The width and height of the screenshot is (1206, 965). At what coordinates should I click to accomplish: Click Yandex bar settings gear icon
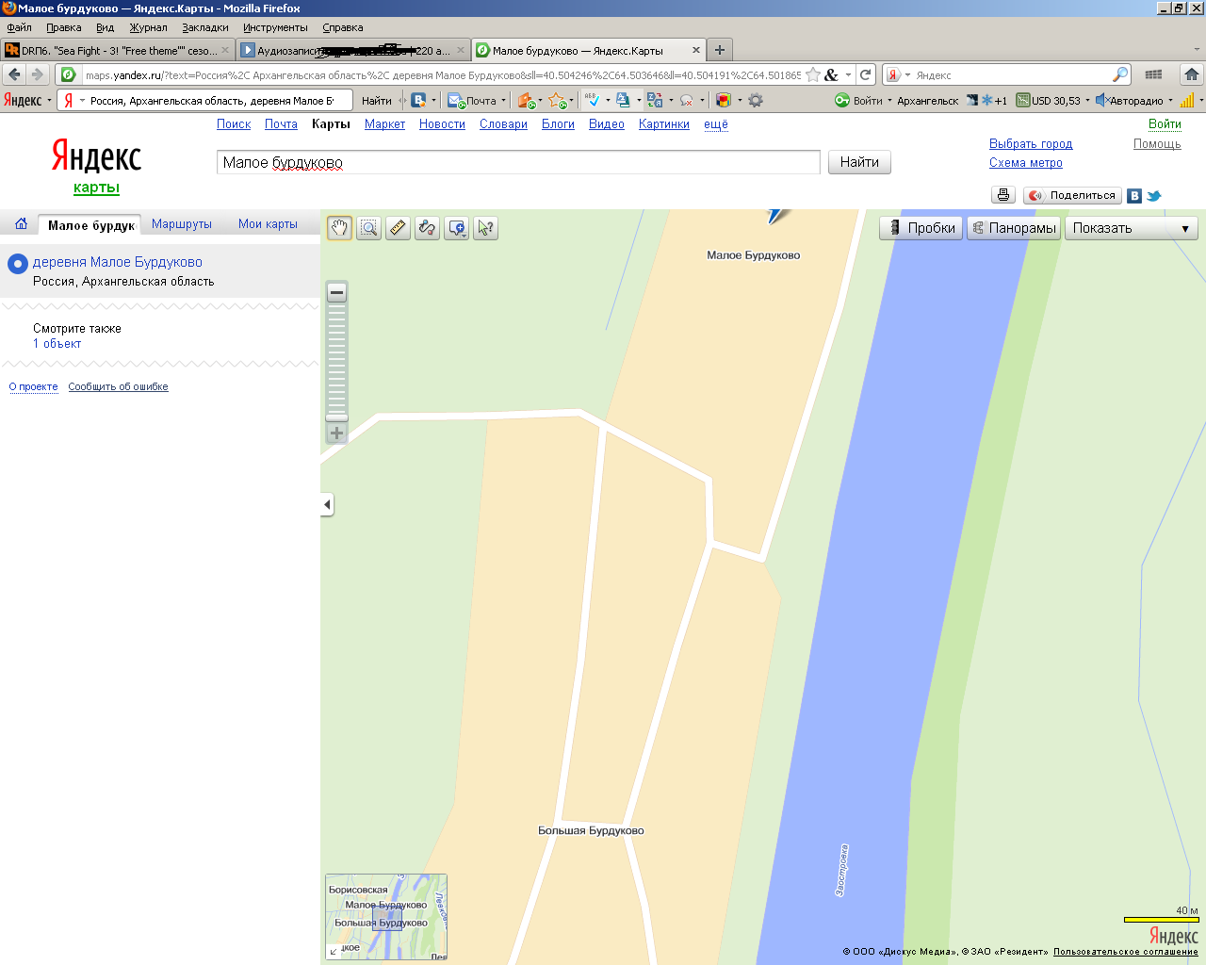pyautogui.click(x=756, y=100)
